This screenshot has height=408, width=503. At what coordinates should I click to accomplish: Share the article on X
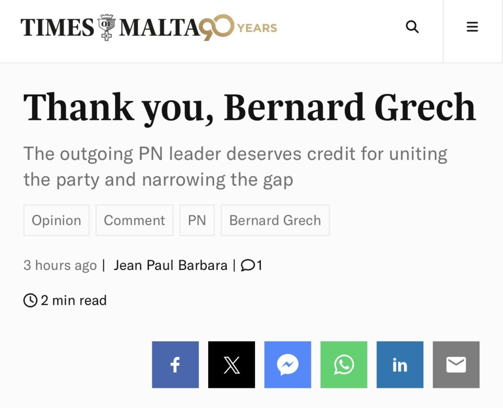pyautogui.click(x=232, y=365)
